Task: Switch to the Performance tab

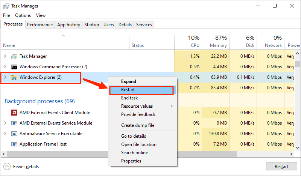Action: pyautogui.click(x=40, y=25)
